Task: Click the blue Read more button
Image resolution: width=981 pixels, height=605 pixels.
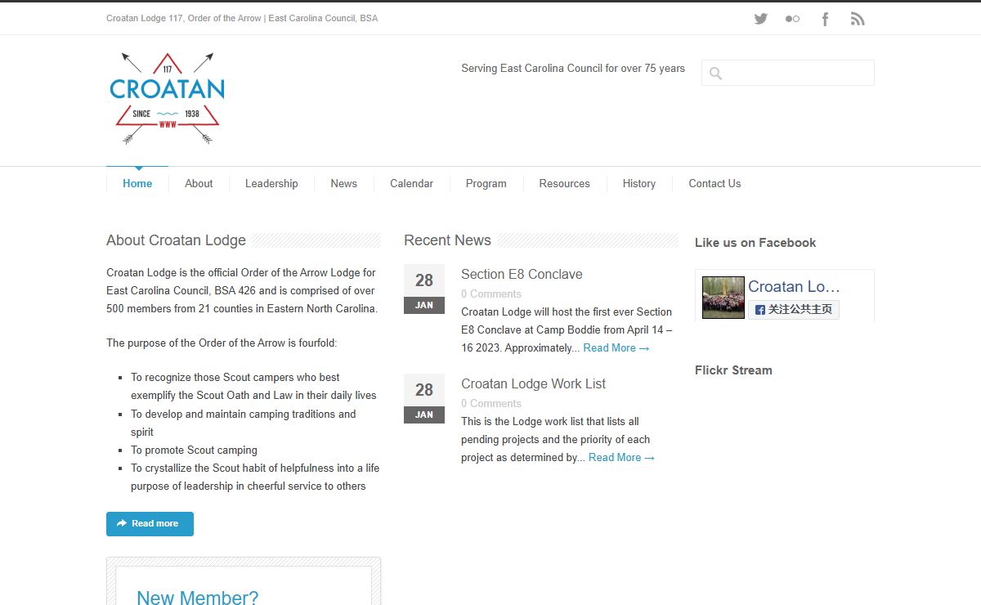Action: [150, 524]
